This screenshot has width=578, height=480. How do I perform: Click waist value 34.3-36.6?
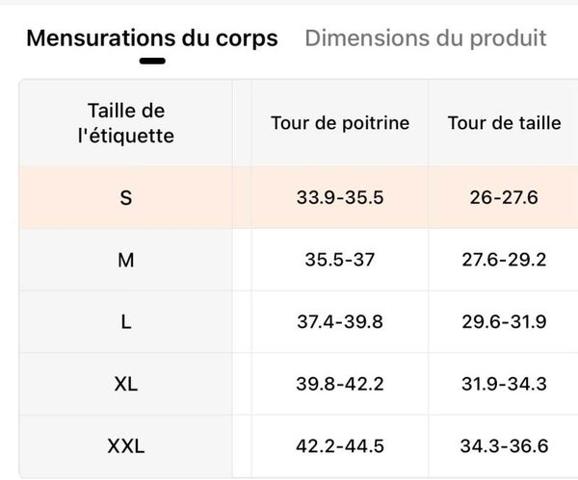(x=504, y=446)
